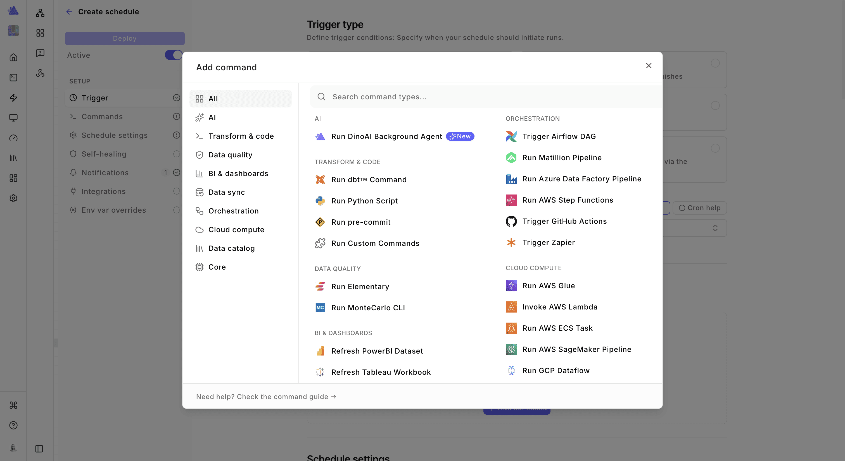Open the home icon in left sidebar

13,58
